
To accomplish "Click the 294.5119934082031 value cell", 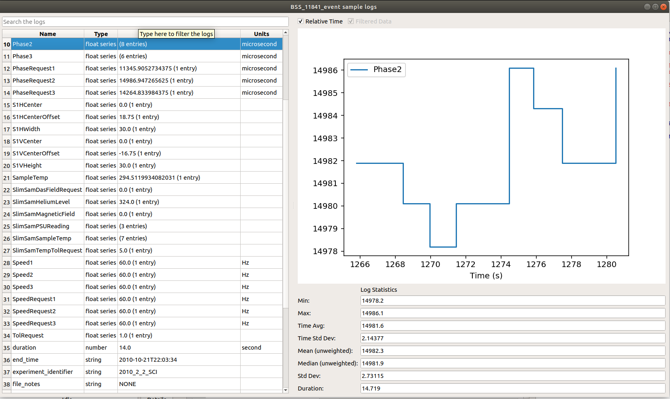I will 179,178.
